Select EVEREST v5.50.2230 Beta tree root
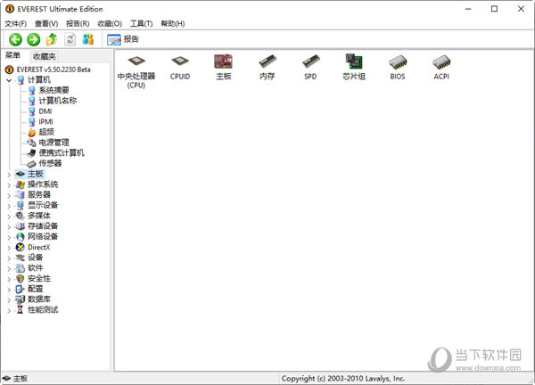The height and width of the screenshot is (385, 535). click(53, 70)
